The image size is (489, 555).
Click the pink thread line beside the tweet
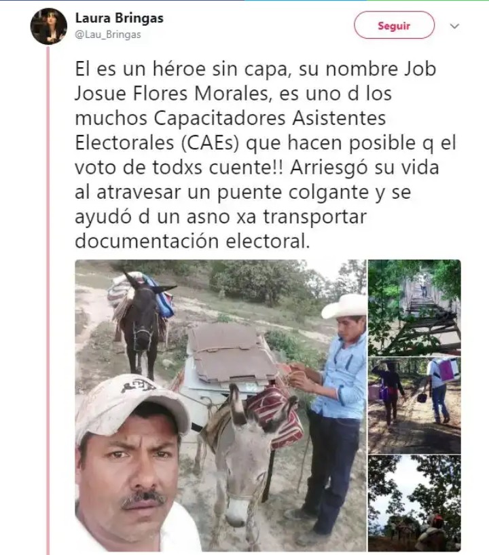pyautogui.click(x=48, y=299)
